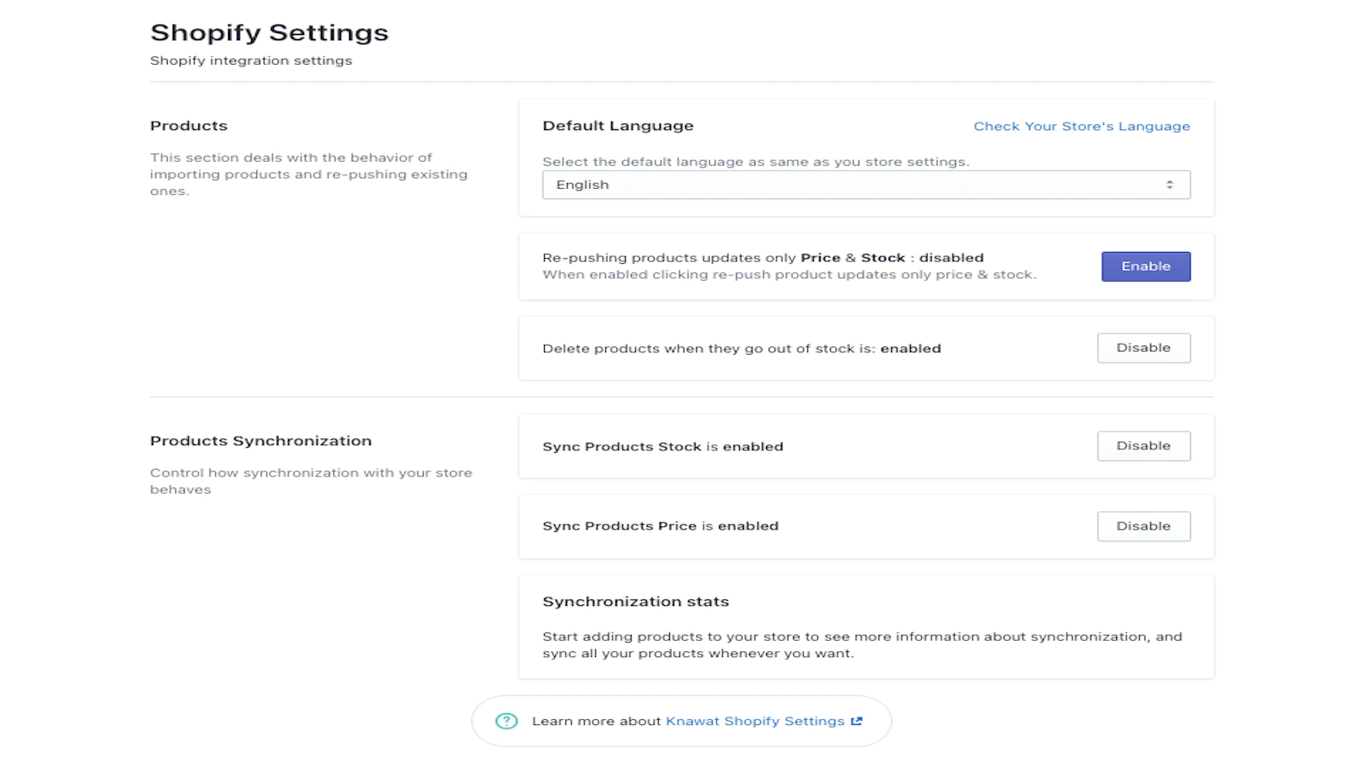Open the Default Language dropdown showing English
The width and height of the screenshot is (1362, 766).
point(866,185)
